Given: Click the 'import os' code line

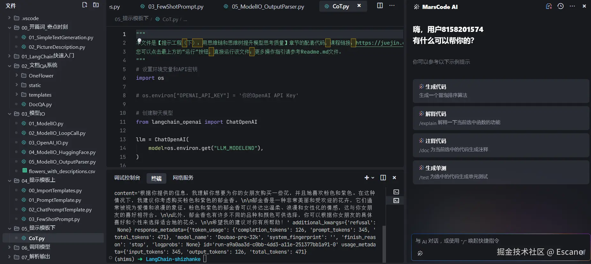Looking at the screenshot, I should pyautogui.click(x=150, y=78).
